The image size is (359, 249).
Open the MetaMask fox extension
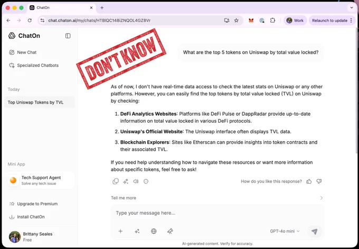tap(251, 21)
